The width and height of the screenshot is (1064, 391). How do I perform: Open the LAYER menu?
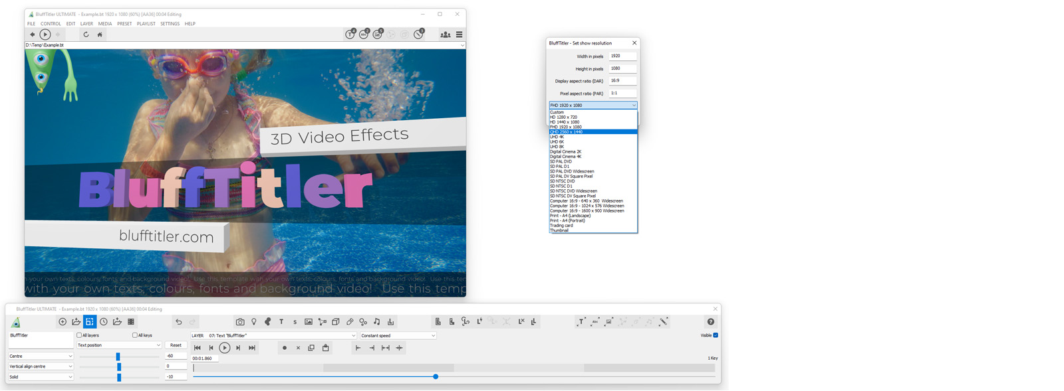(86, 24)
